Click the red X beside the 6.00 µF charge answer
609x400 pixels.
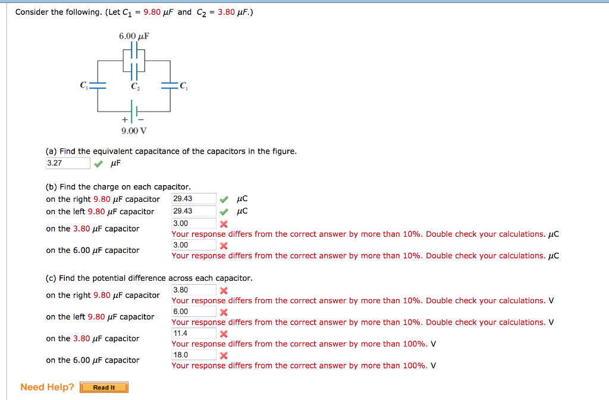click(224, 246)
